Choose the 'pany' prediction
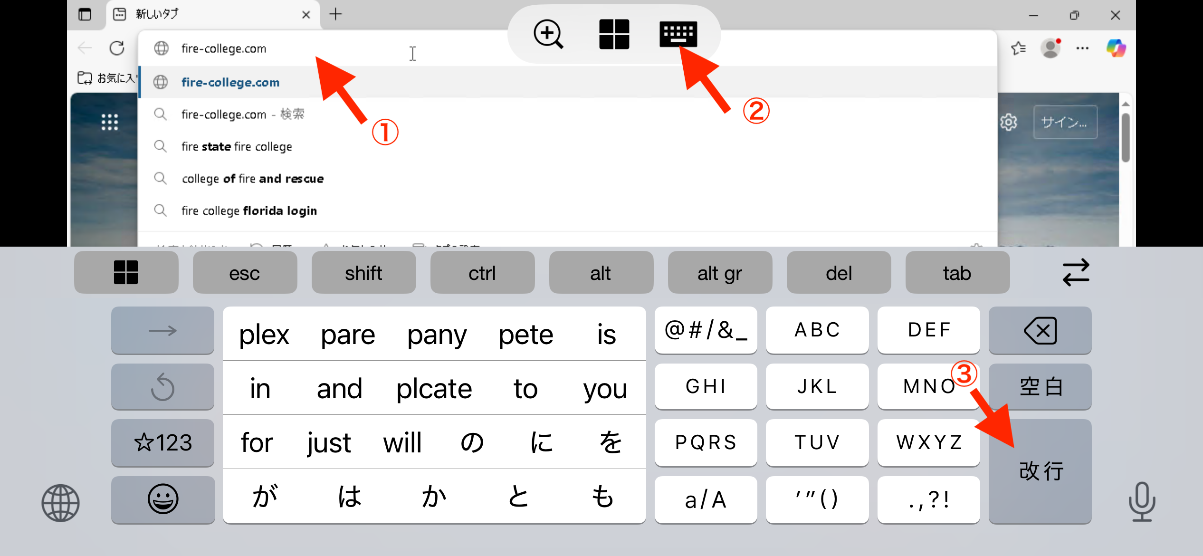 tap(437, 335)
